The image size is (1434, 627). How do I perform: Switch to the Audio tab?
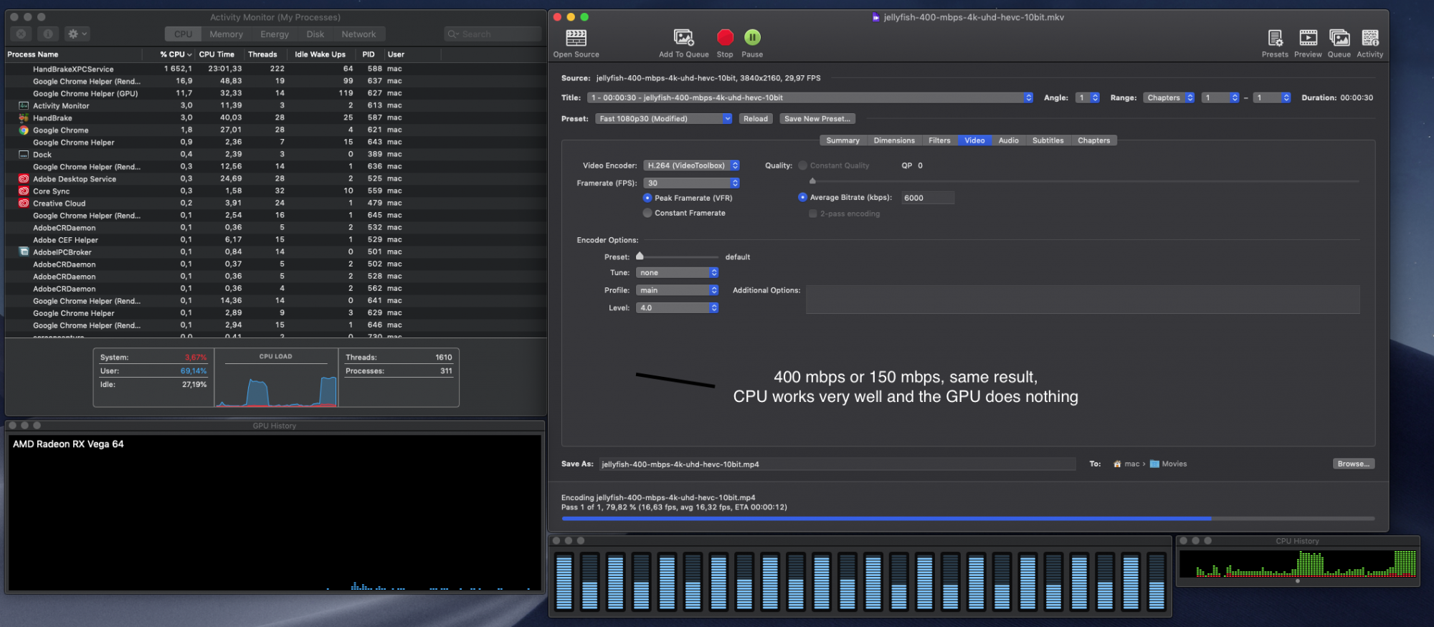(x=1008, y=140)
